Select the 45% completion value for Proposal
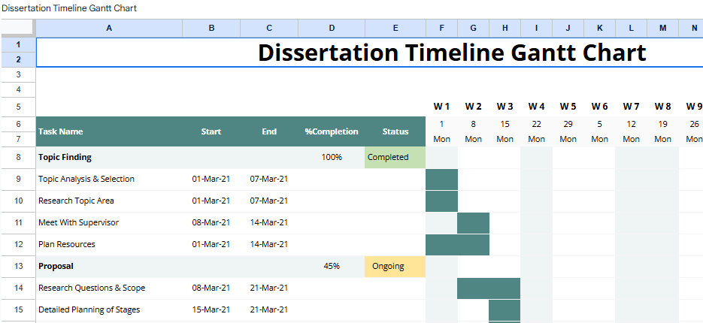The height and width of the screenshot is (323, 703). [332, 267]
